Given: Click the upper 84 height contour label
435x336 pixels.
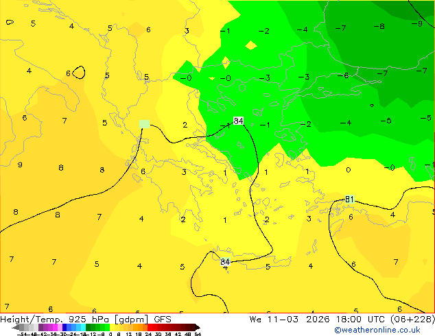Looking at the screenshot, I should point(238,121).
